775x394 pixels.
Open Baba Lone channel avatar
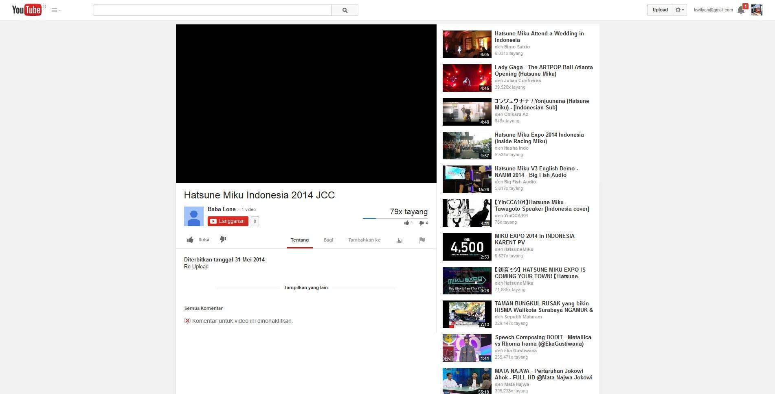[x=193, y=216]
